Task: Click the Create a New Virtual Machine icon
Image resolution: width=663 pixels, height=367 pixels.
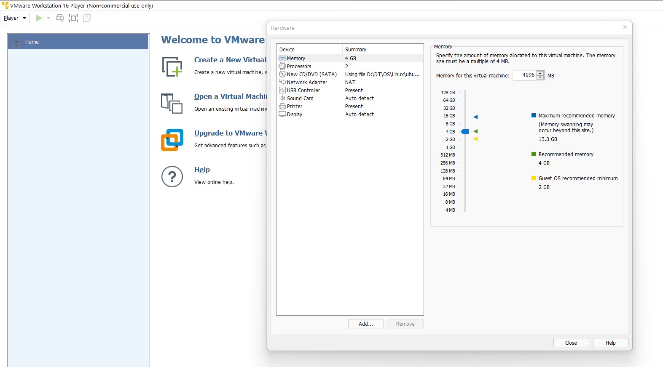Action: tap(172, 66)
